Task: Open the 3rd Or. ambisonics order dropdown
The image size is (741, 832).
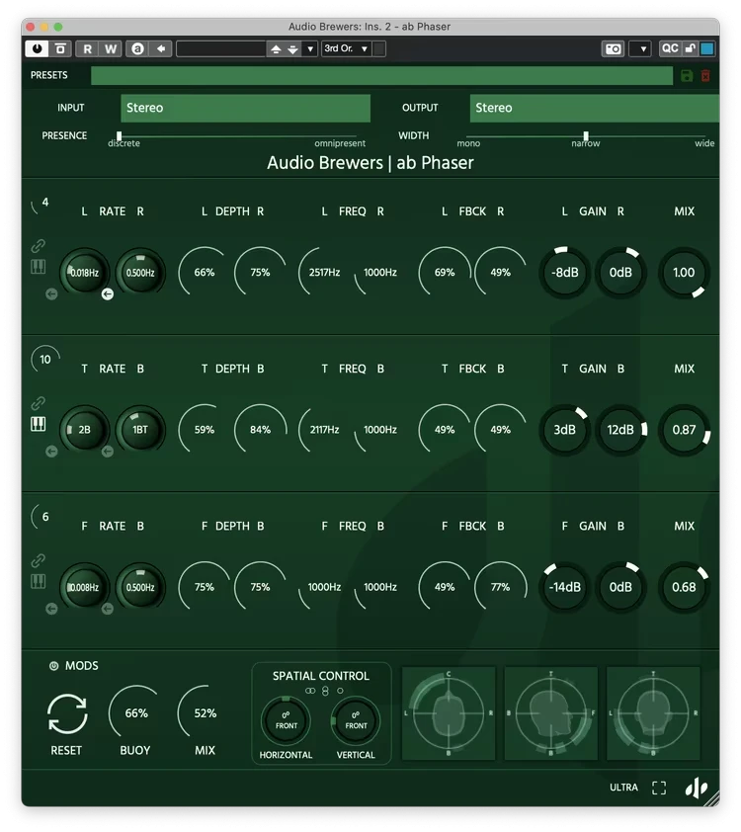Action: [x=346, y=48]
